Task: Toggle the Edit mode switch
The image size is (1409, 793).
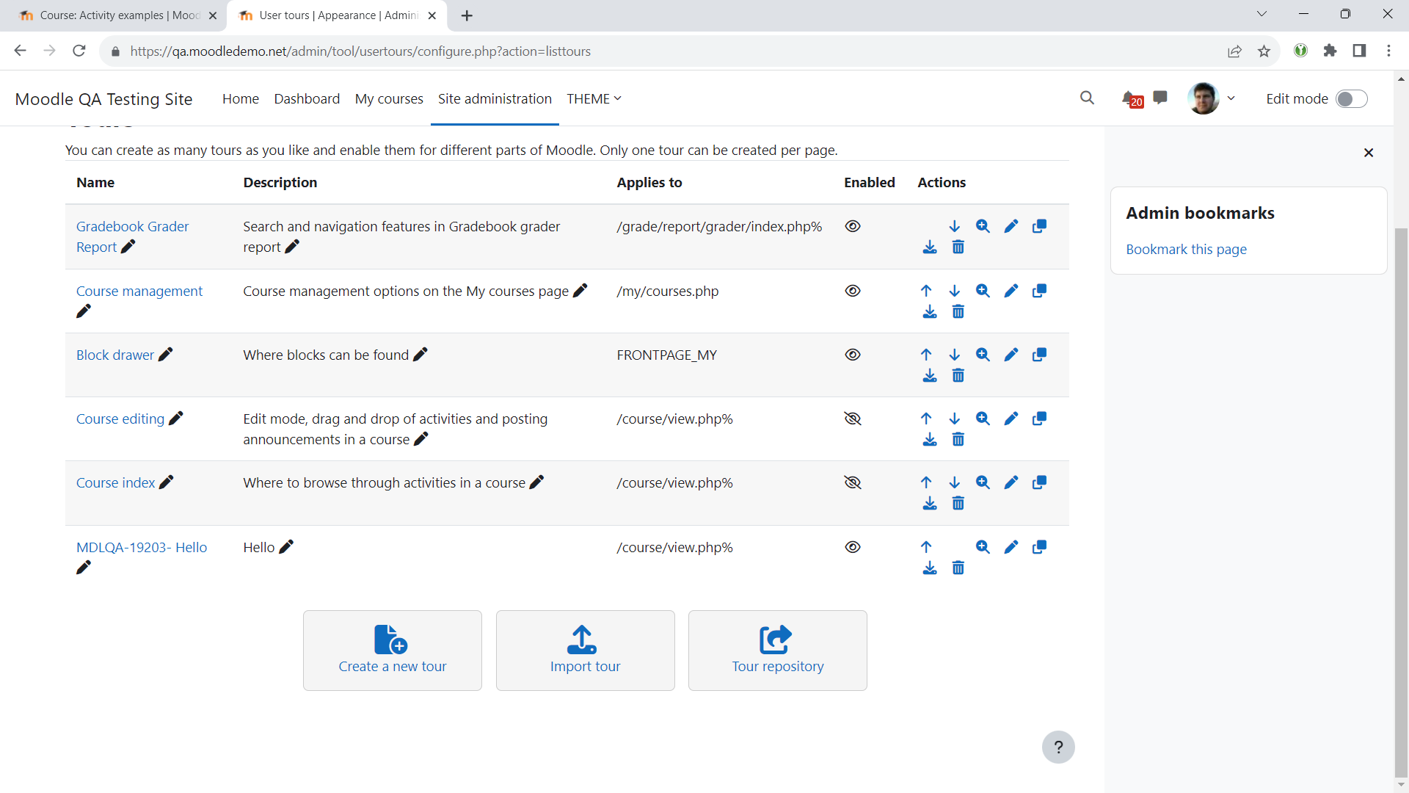Action: click(1351, 99)
